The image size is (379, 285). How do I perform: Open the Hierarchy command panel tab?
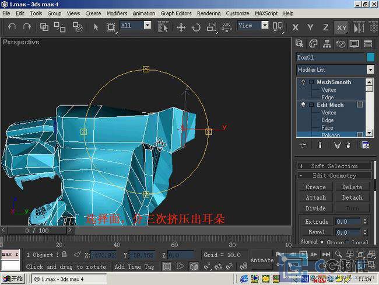point(327,44)
